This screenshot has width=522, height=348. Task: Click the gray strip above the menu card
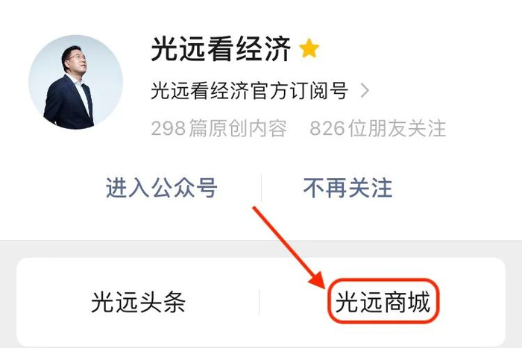(261, 249)
